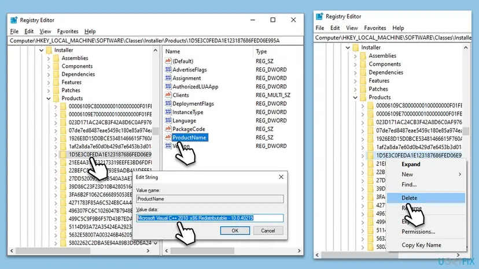Click the Installer folder icon in left window
Image resolution: width=479 pixels, height=269 pixels.
click(49, 50)
